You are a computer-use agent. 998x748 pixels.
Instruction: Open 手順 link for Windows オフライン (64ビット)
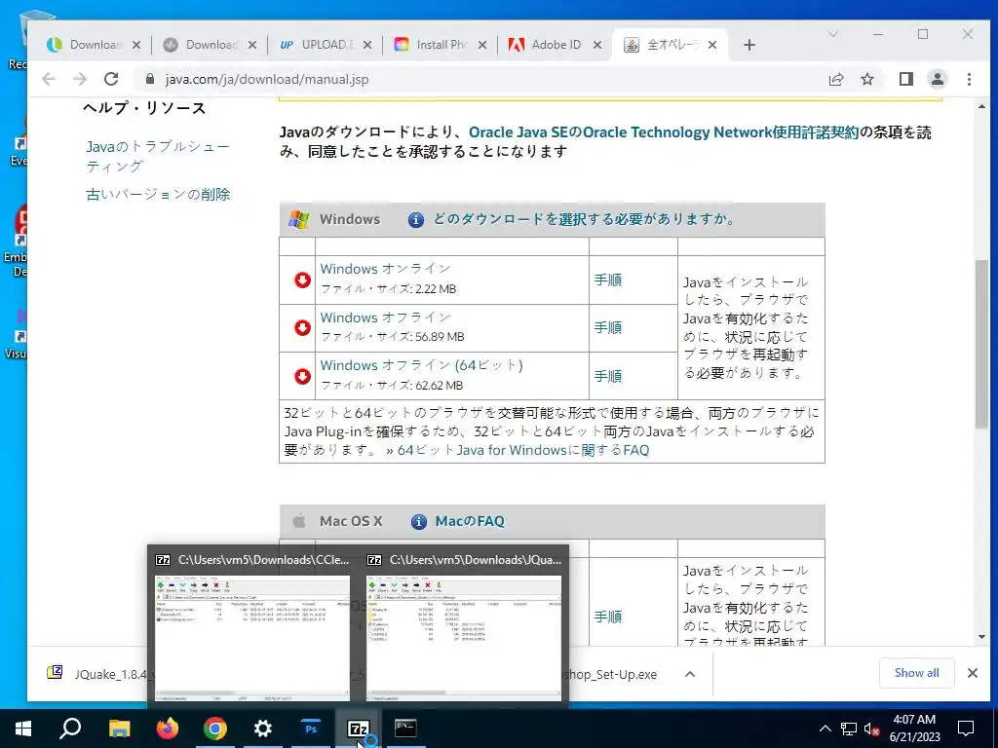608,377
